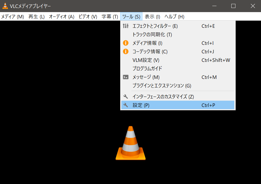261x184 pixels.
Task: Open the 字幕 (T) subtitle menu
Action: point(110,17)
